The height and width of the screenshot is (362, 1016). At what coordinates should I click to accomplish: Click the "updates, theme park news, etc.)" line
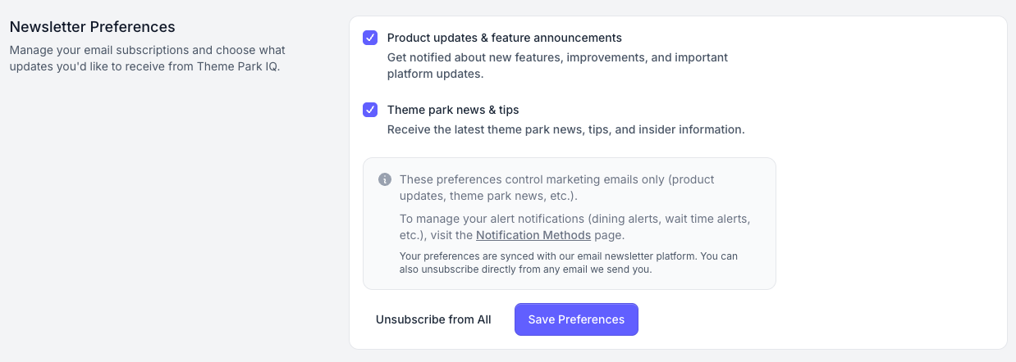coord(488,196)
